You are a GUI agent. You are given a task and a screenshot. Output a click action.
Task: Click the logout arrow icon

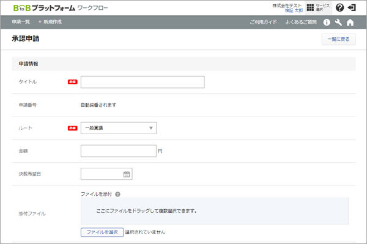pos(352,8)
